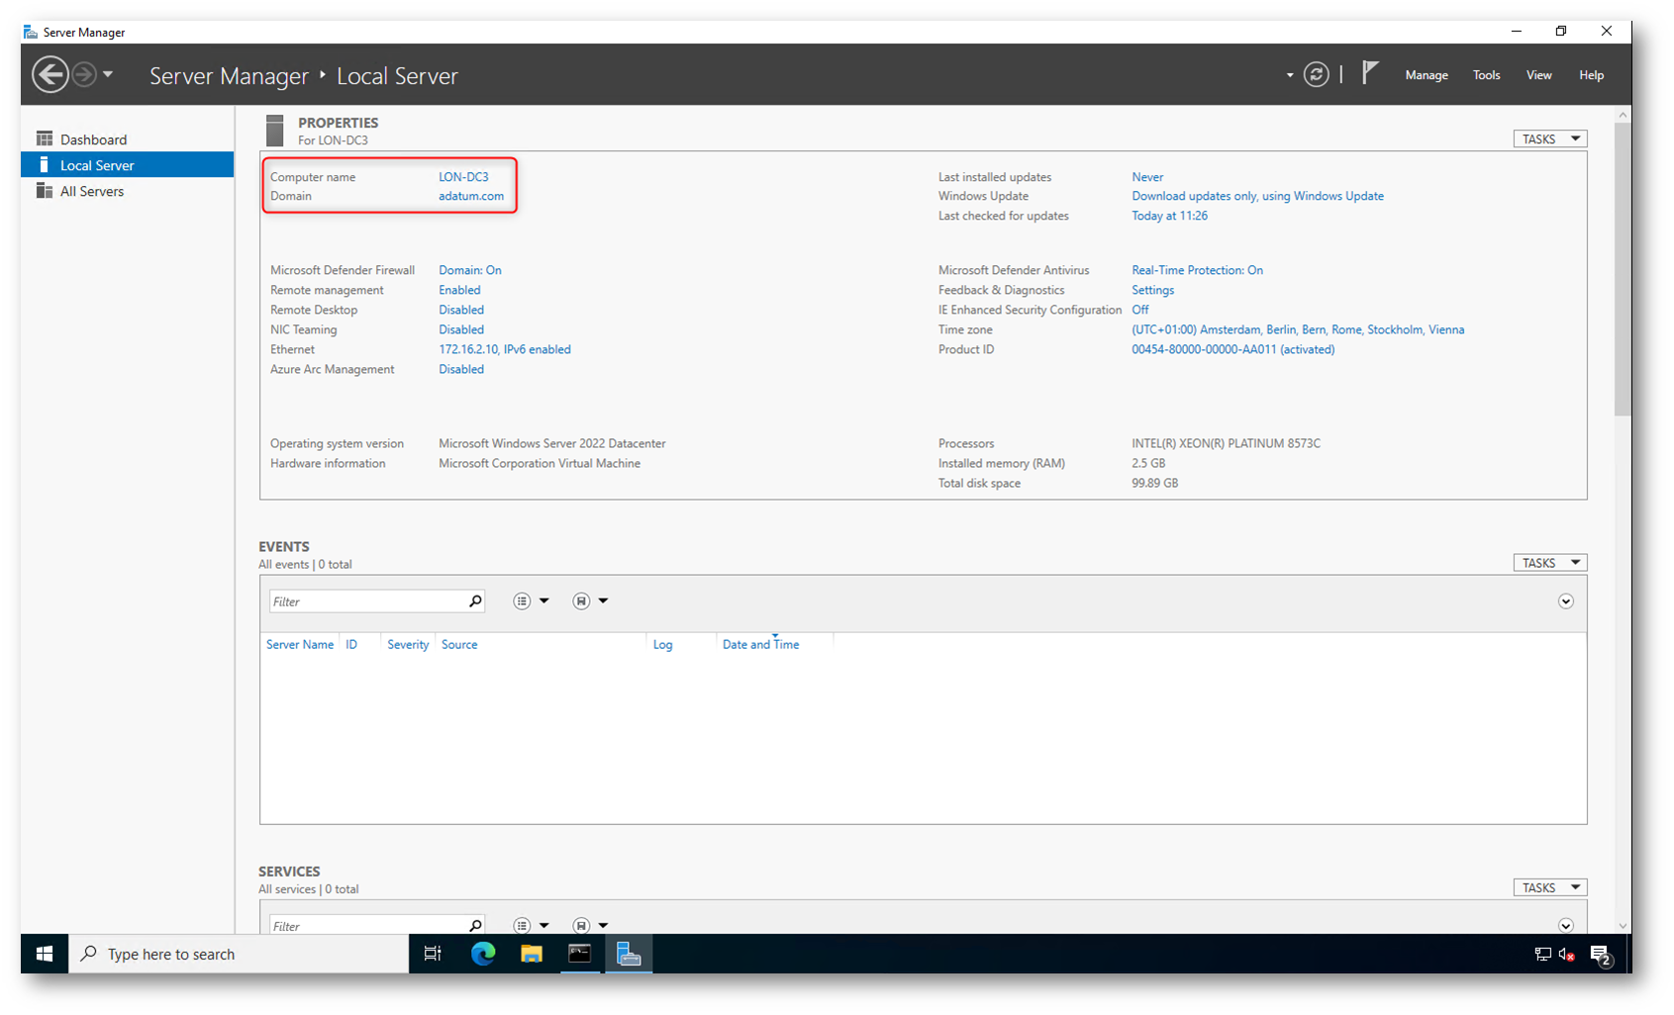Open the Manage menu

pos(1426,75)
